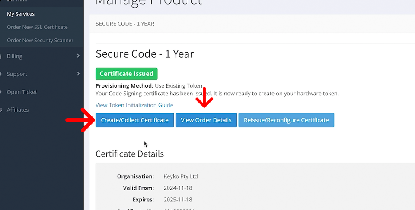This screenshot has height=210, width=415.
Task: Open the Billing sidebar section
Action: [x=15, y=56]
